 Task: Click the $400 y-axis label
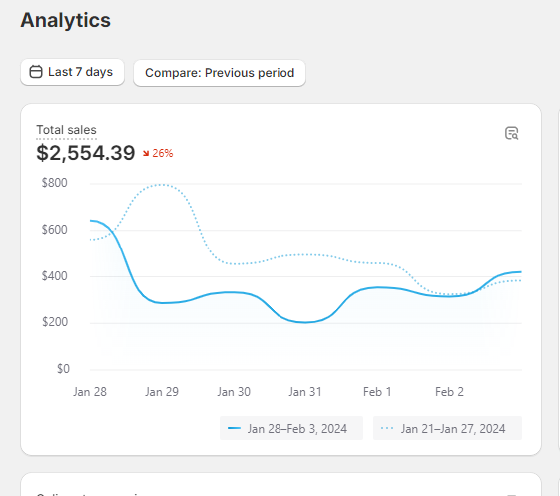tap(54, 276)
